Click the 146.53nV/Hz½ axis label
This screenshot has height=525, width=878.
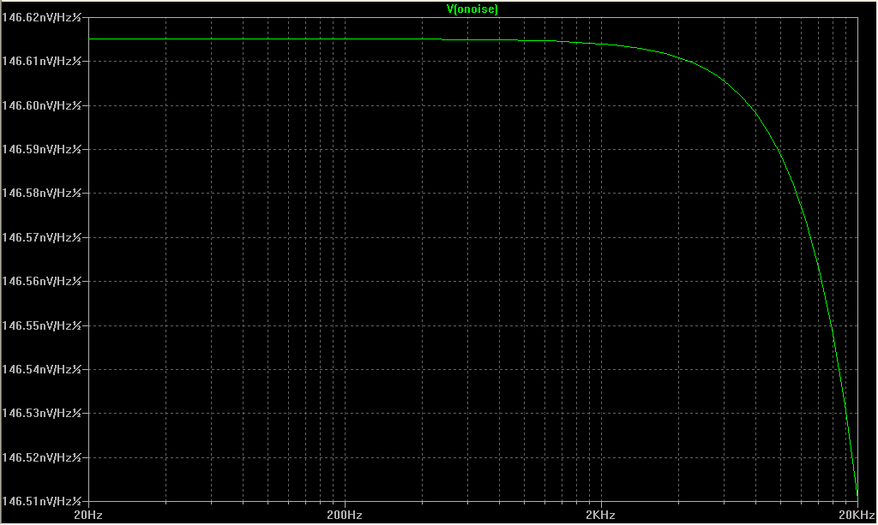pos(42,413)
